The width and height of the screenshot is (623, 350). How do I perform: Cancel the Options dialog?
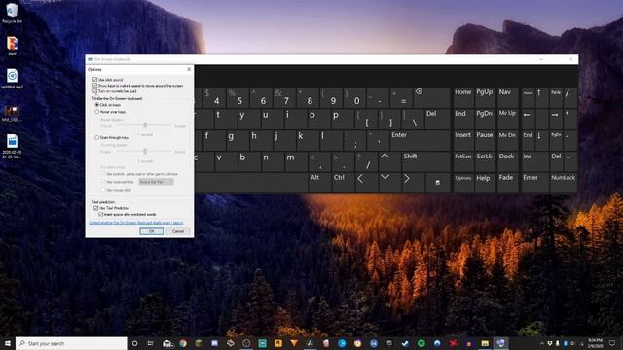[x=178, y=231]
